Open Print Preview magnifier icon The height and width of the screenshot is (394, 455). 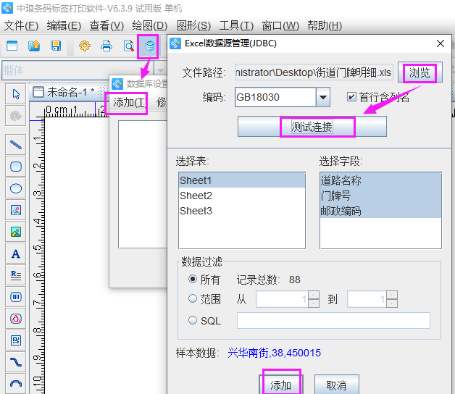128,46
